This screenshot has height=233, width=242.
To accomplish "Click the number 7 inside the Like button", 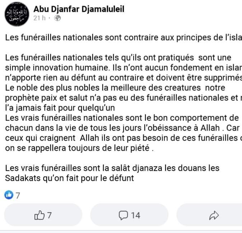I will coord(49,215).
